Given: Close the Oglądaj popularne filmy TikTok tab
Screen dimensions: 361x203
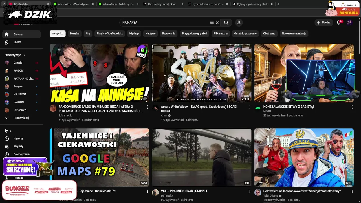Looking at the screenshot, I should pos(272,4).
